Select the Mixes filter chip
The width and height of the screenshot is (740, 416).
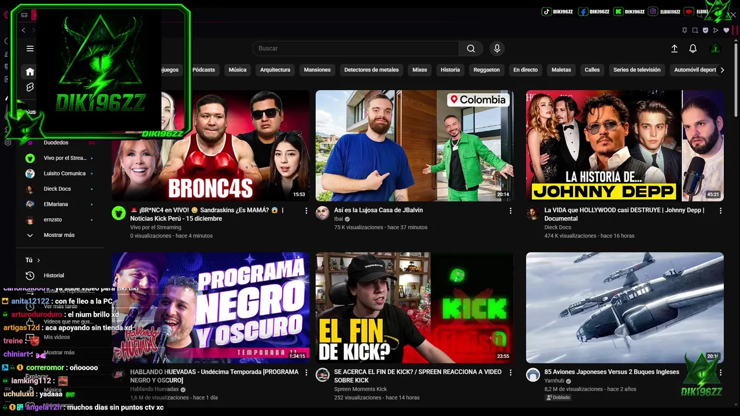click(420, 70)
